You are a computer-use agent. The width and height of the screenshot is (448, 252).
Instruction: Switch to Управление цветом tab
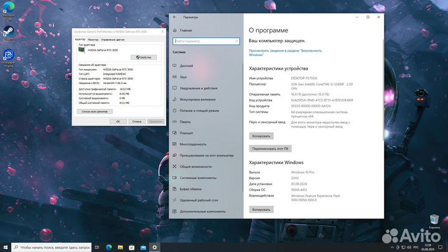113,40
